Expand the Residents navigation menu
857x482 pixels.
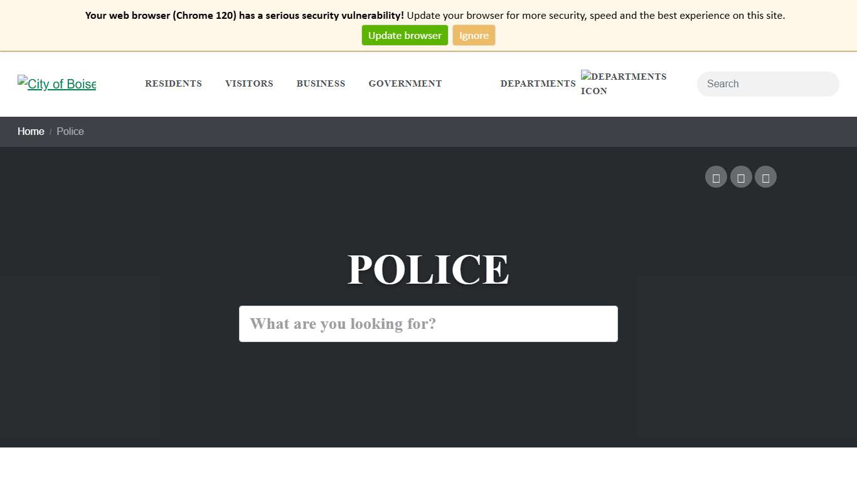pyautogui.click(x=173, y=83)
